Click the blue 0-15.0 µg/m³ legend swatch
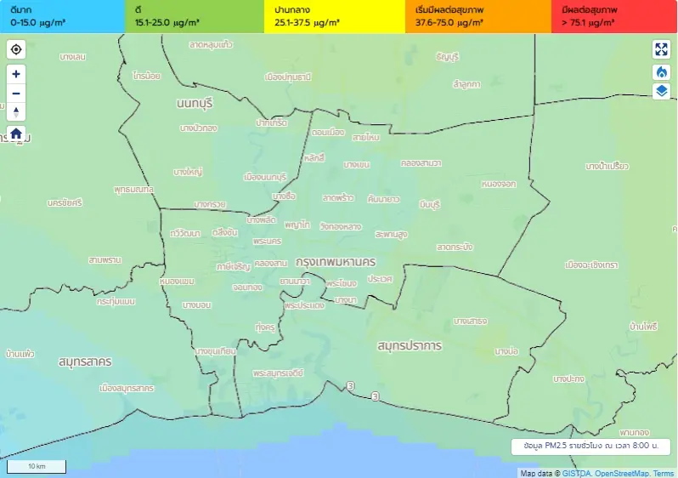Viewport: 678px width, 478px height. pos(62,16)
